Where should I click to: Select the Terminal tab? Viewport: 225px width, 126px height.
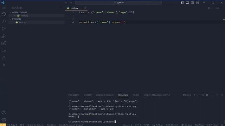(123, 95)
